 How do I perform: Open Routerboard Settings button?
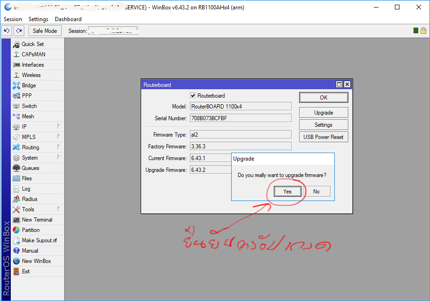[x=324, y=125]
